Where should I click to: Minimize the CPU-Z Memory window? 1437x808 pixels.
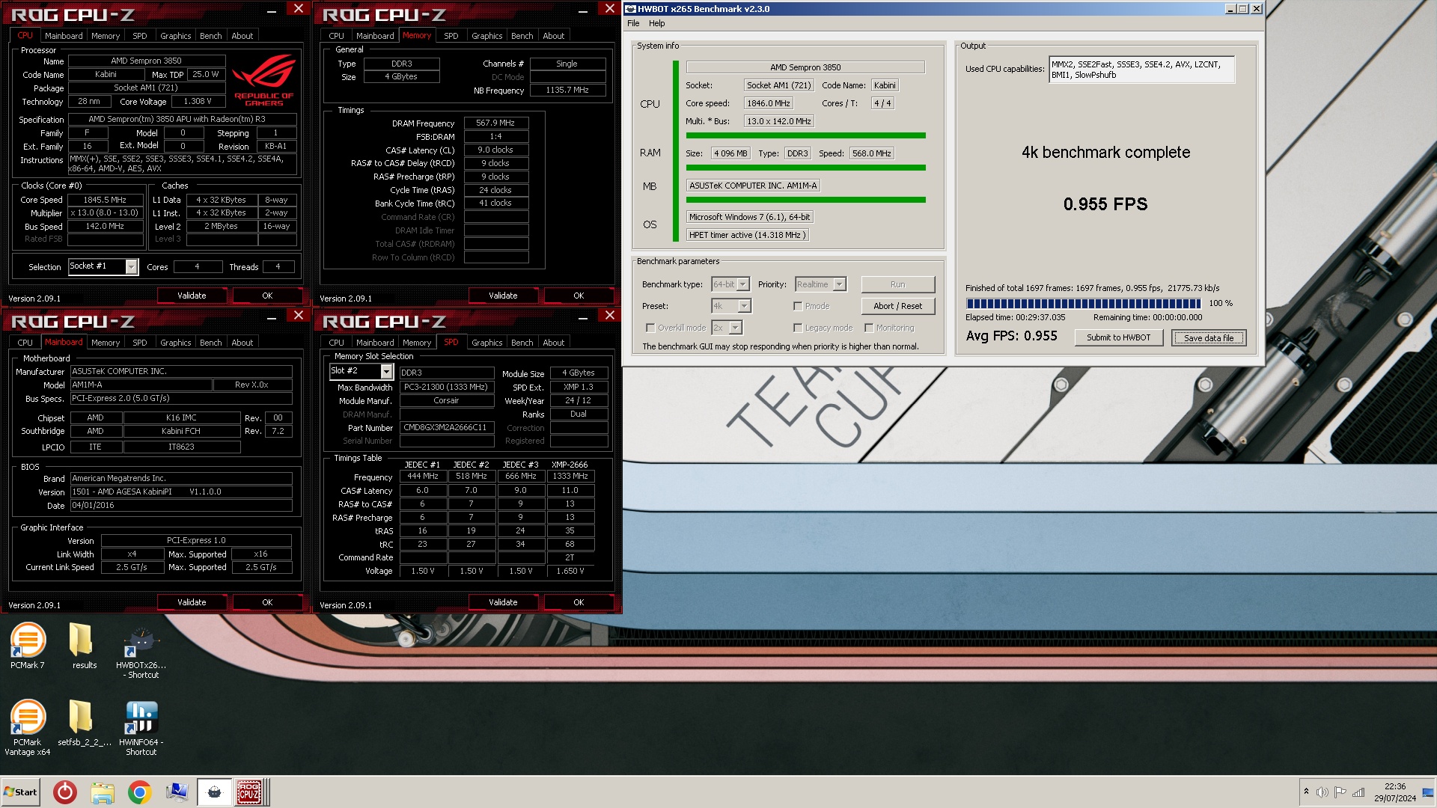click(583, 11)
